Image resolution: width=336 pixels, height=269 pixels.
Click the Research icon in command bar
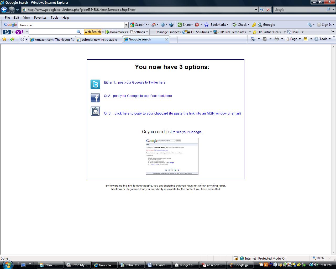(x=306, y=39)
